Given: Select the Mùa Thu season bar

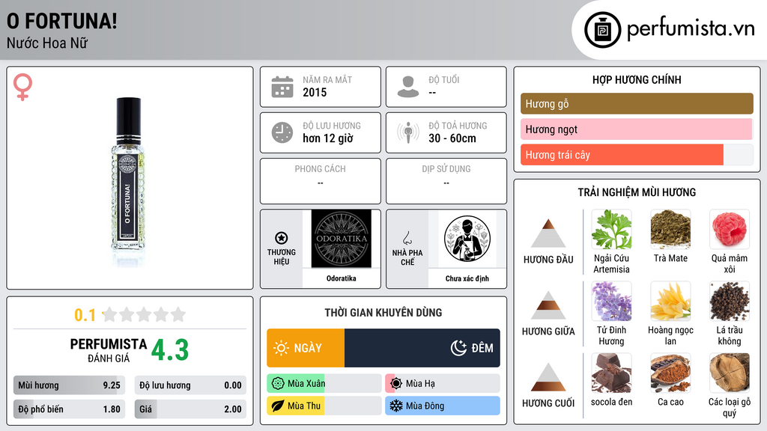Looking at the screenshot, I should pos(324,406).
